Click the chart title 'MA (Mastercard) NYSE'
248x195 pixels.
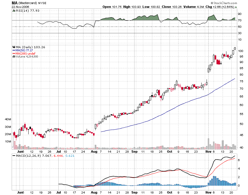(29, 3)
